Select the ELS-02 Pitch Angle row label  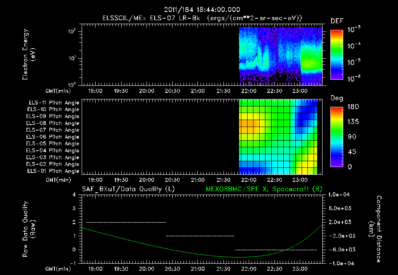(x=53, y=164)
